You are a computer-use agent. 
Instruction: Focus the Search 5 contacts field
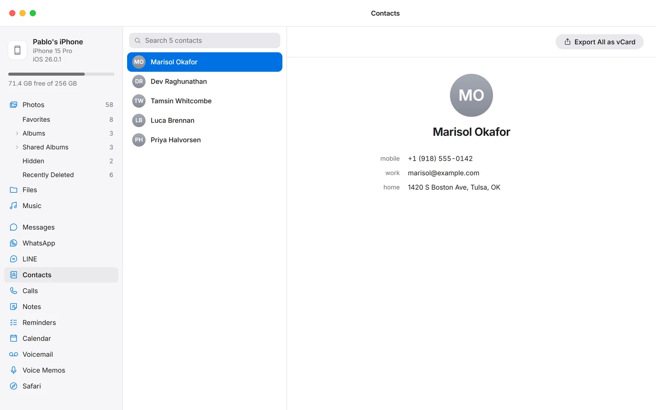[205, 41]
